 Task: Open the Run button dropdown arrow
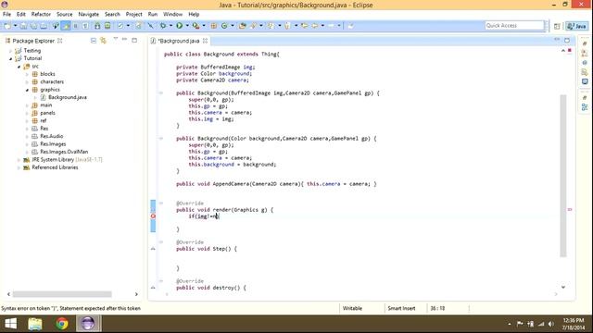tap(187, 26)
